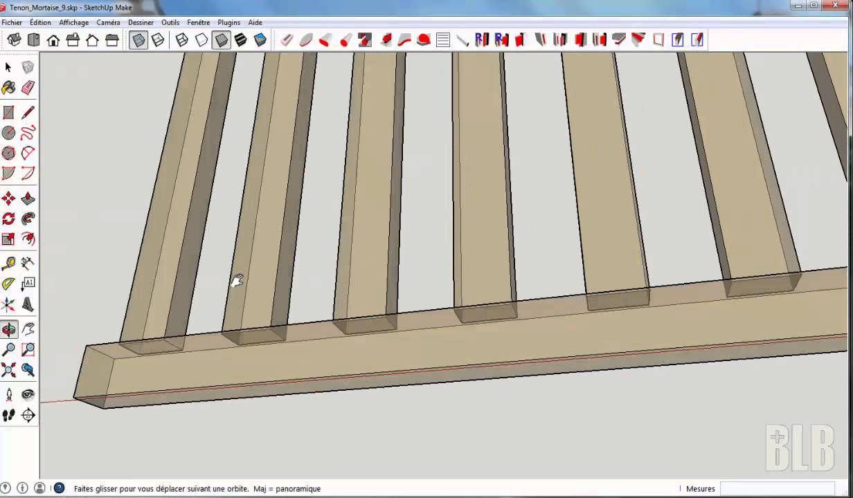This screenshot has width=853, height=498.
Task: Enable Monochrome face style
Action: [x=260, y=40]
